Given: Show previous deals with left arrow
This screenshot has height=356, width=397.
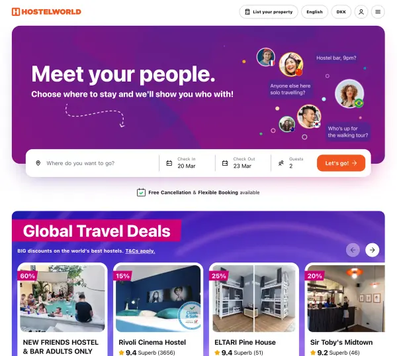Looking at the screenshot, I should point(353,250).
